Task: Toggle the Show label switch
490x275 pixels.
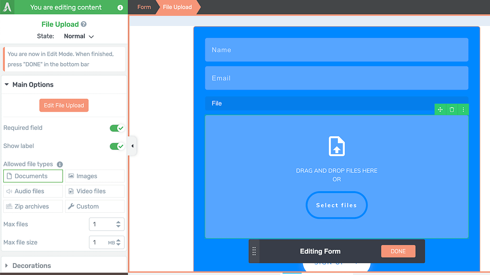Action: coord(117,146)
